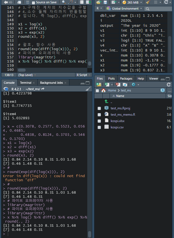Open the R language dropdown in Environment

(x=99, y=8)
